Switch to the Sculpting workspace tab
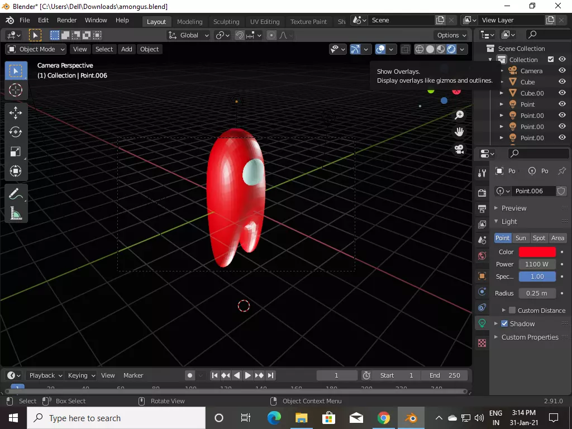The width and height of the screenshot is (572, 429). 226,22
